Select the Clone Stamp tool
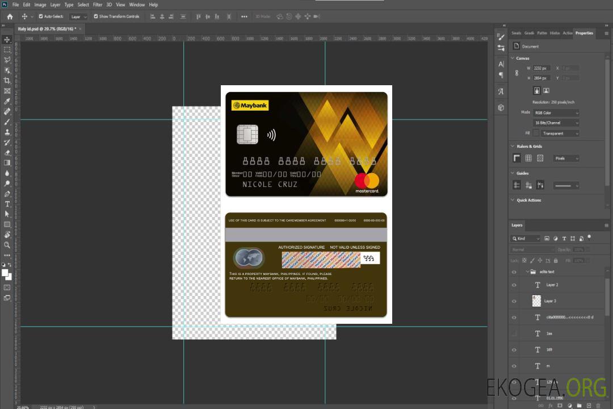 (7, 132)
